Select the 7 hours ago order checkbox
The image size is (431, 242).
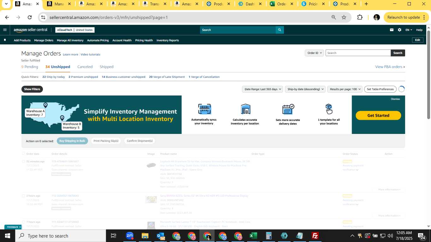click(23, 222)
